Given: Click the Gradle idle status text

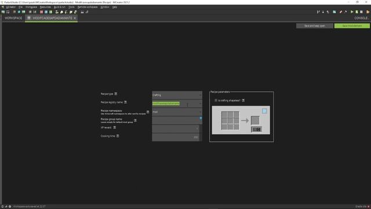Looking at the screenshot, I should (361, 207).
